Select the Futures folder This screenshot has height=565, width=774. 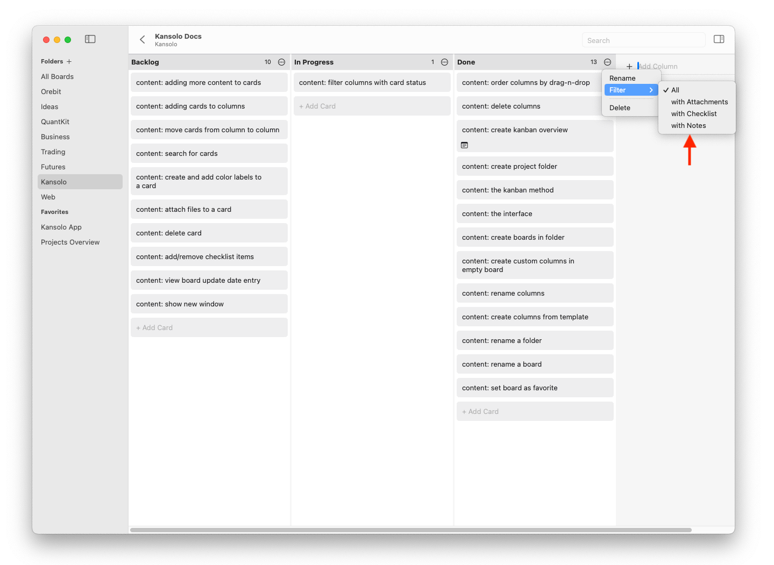(x=80, y=167)
